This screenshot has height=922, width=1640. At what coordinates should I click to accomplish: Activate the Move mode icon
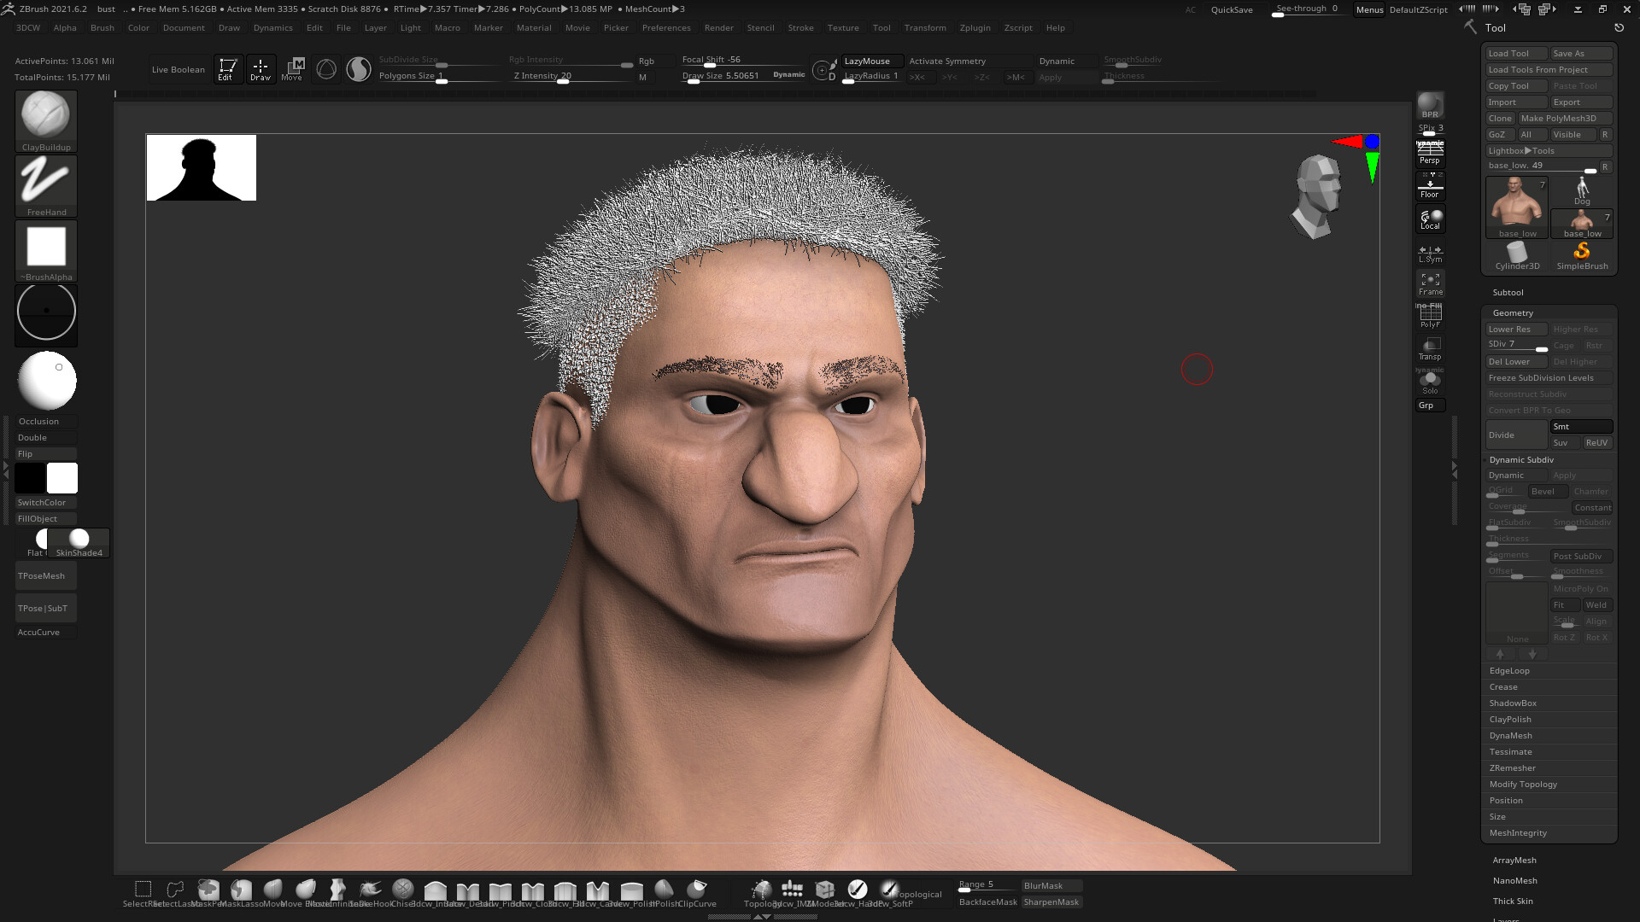(x=292, y=68)
